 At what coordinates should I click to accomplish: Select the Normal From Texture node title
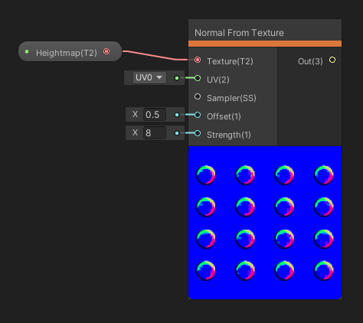click(x=239, y=33)
